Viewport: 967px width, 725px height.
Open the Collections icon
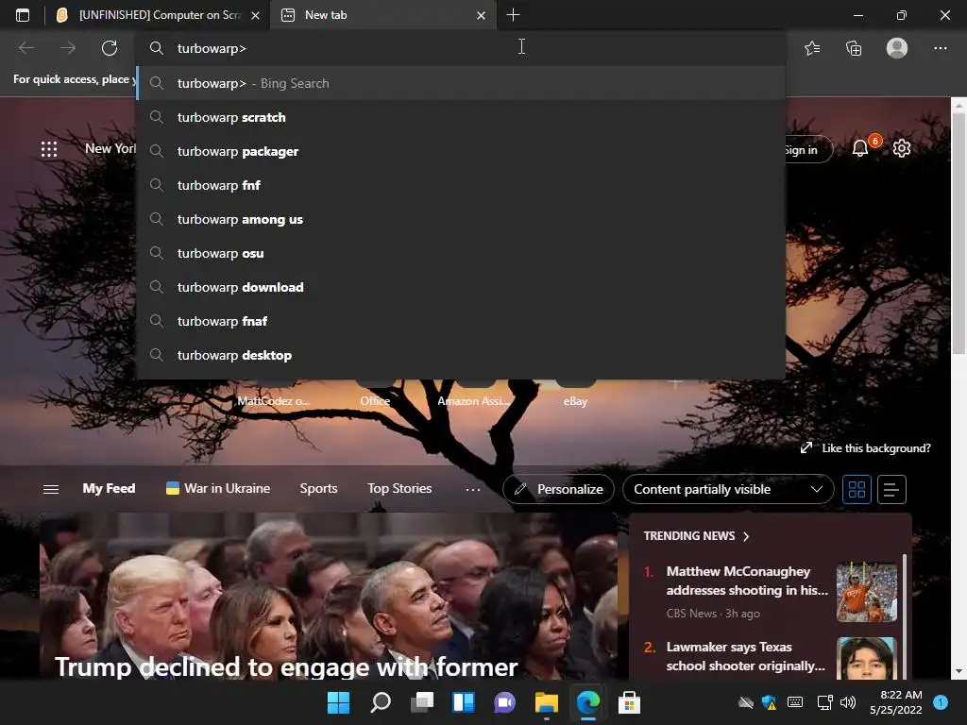click(854, 48)
